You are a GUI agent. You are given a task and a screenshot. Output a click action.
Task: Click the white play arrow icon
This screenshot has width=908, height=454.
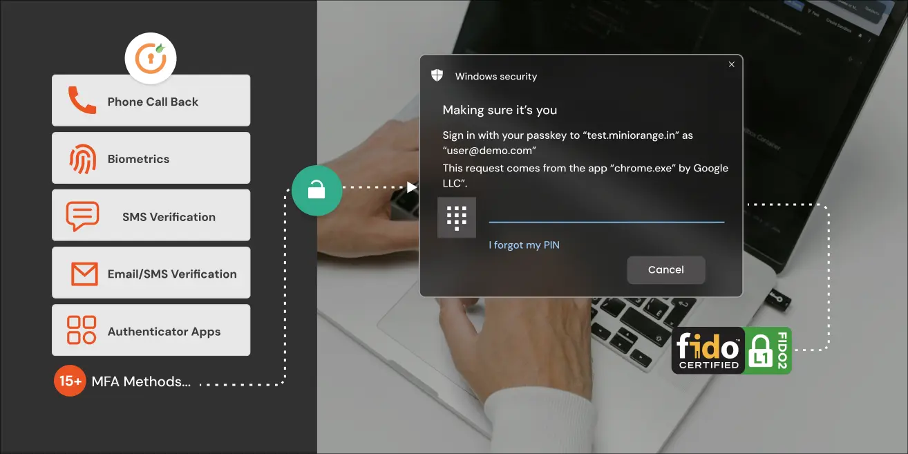tap(412, 187)
